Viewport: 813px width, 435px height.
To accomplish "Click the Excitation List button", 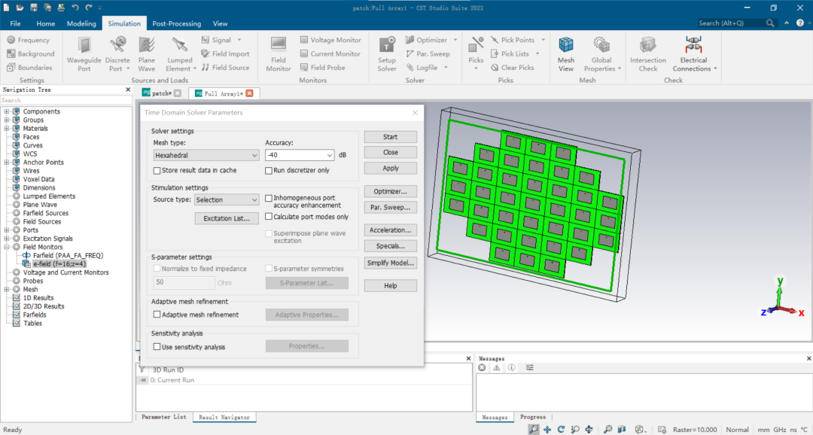I will 227,218.
